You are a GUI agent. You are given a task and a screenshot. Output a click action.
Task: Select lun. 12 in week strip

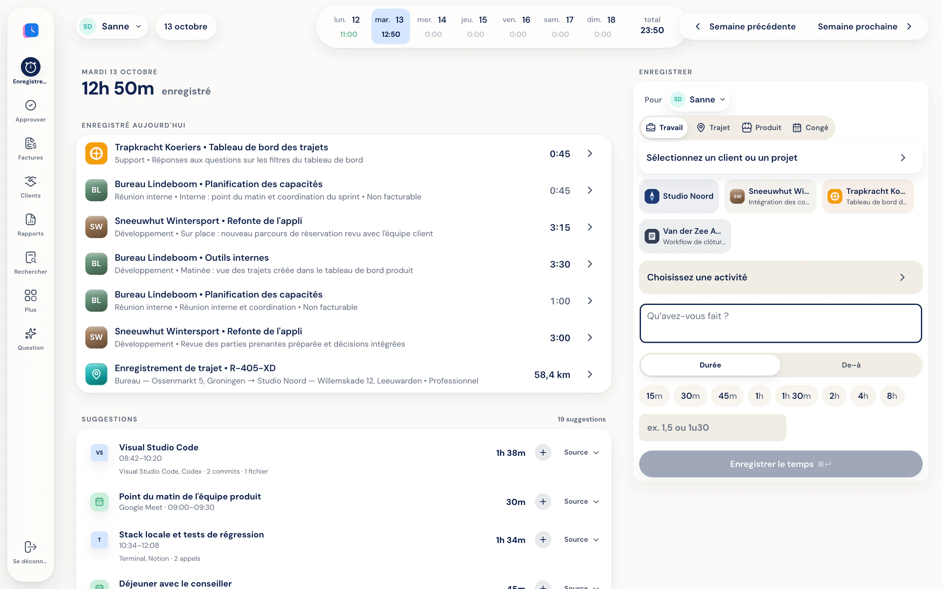click(348, 26)
